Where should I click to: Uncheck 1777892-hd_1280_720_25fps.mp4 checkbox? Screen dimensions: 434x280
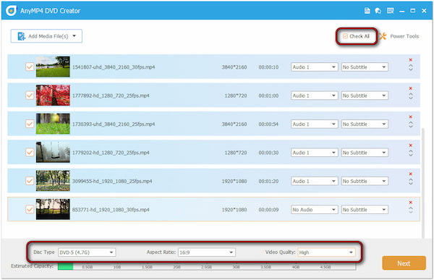[30, 96]
